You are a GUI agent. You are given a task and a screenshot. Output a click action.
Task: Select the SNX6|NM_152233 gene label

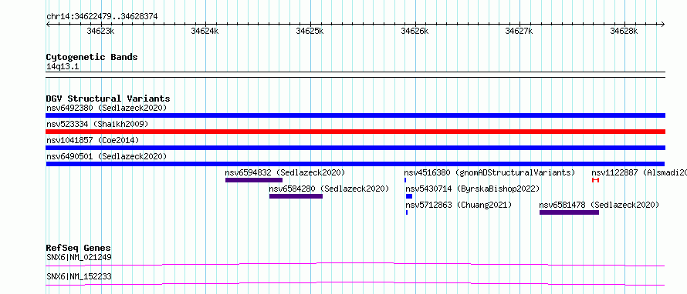(x=79, y=276)
